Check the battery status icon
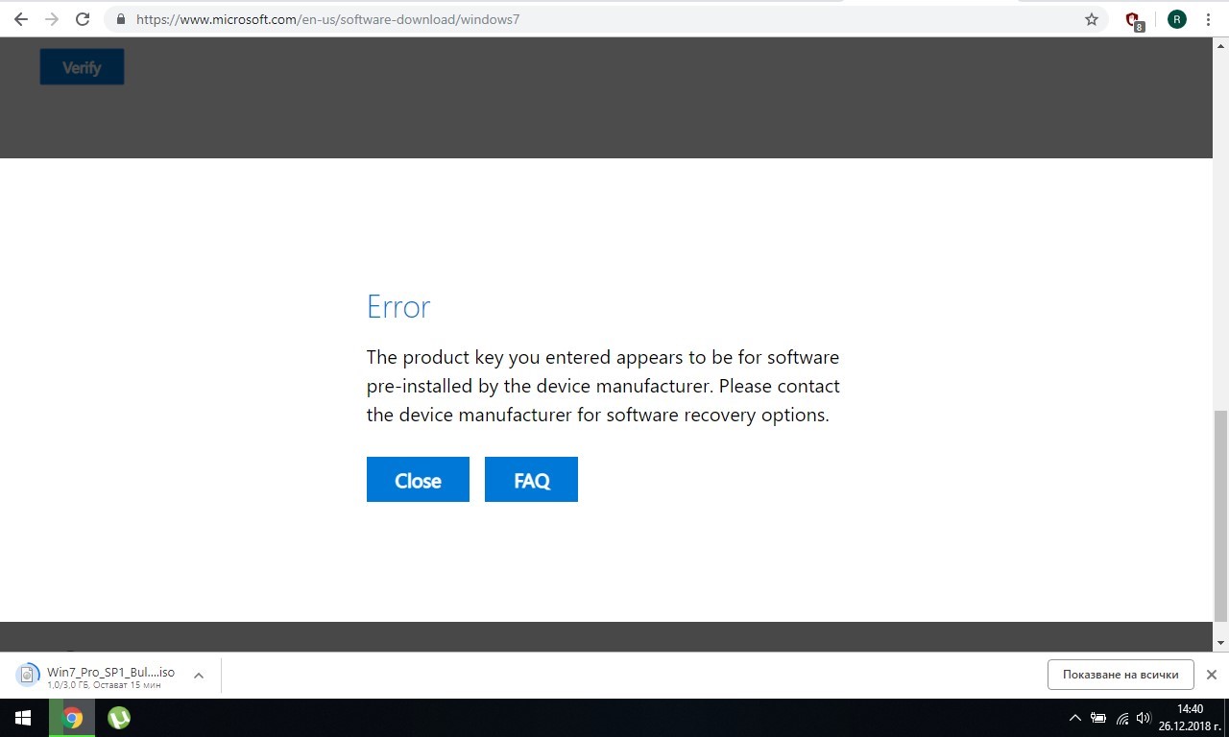The image size is (1229, 737). (x=1097, y=718)
